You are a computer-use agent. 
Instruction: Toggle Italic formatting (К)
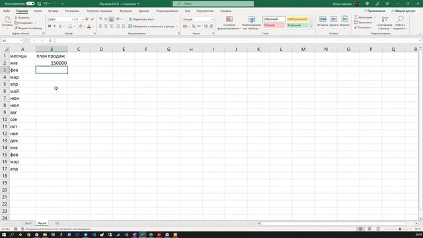55,26
